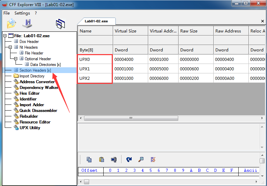Screen dimensions: 267x186
Task: Open the ? help menu
Action: click(x=36, y=13)
